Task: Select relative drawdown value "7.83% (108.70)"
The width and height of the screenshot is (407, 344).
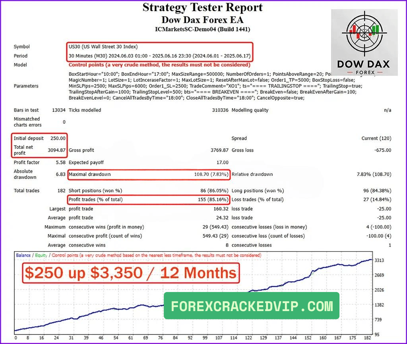Action: coord(374,174)
